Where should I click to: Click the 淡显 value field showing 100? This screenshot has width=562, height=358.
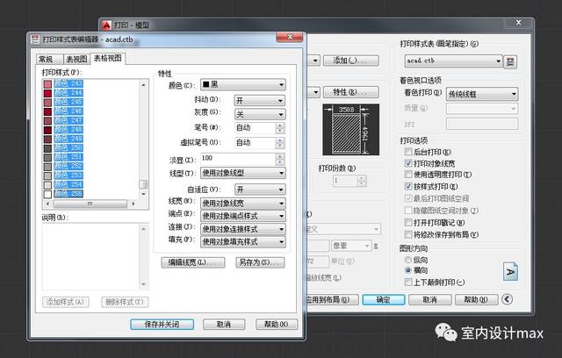(238, 158)
